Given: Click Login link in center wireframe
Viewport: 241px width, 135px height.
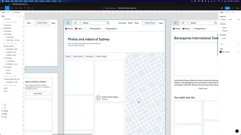Looking at the screenshot, I should coord(161,23).
